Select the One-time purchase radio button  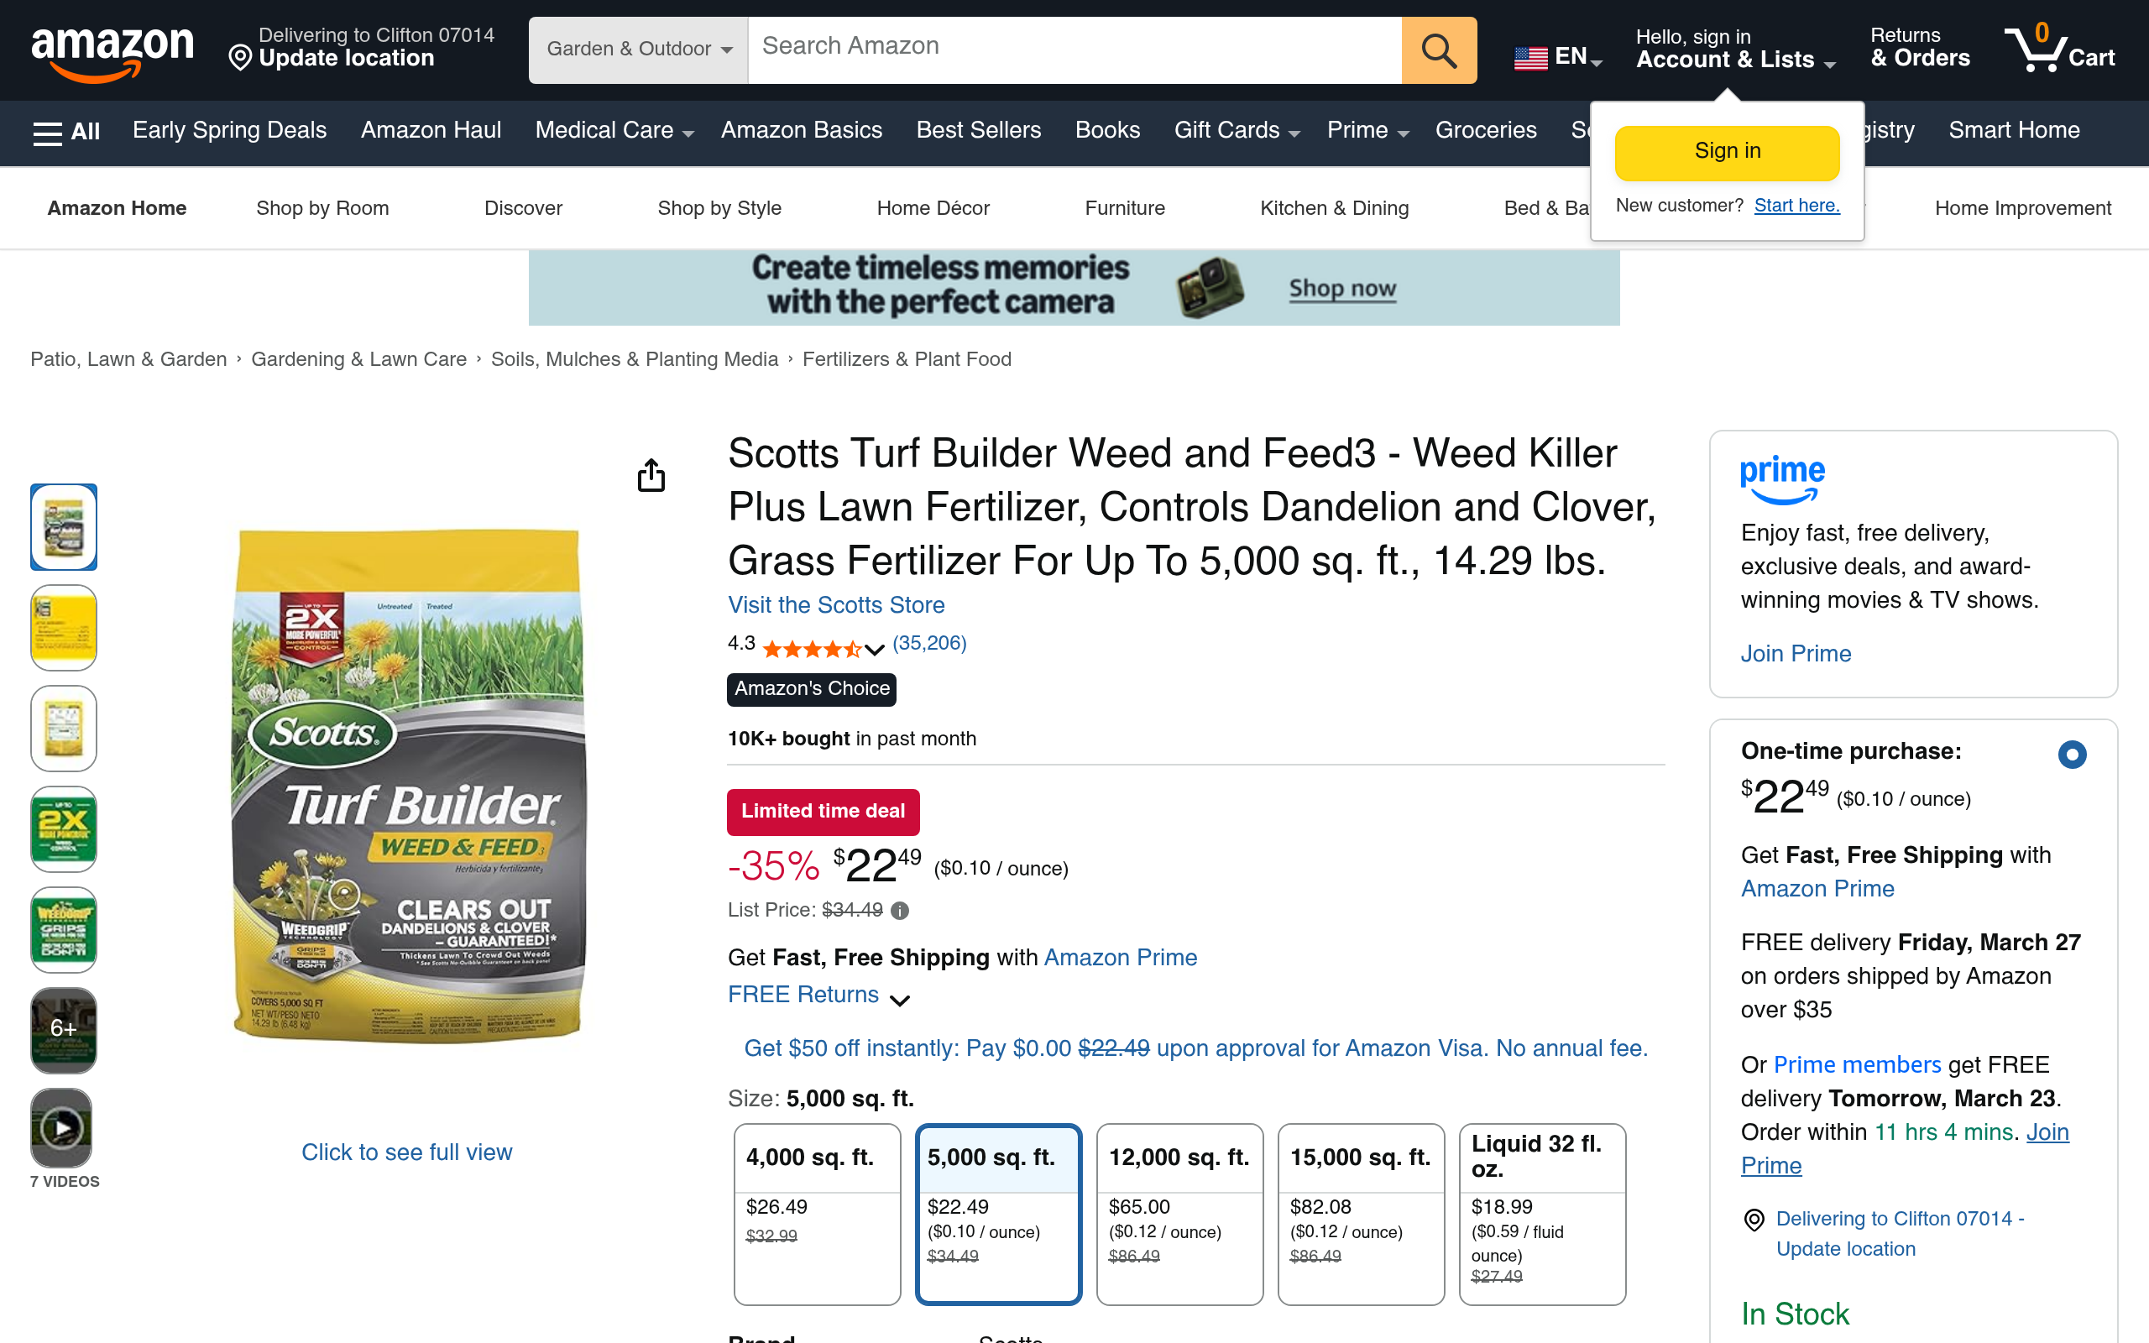(2072, 754)
